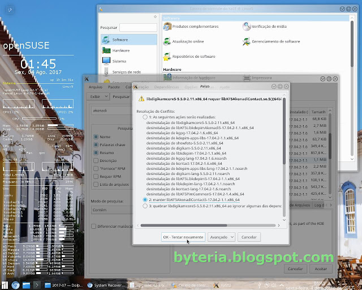Image resolution: width=362 pixels, height=290 pixels.
Task: Click package list vertical scrollbar in YaST2
Action: 330,146
